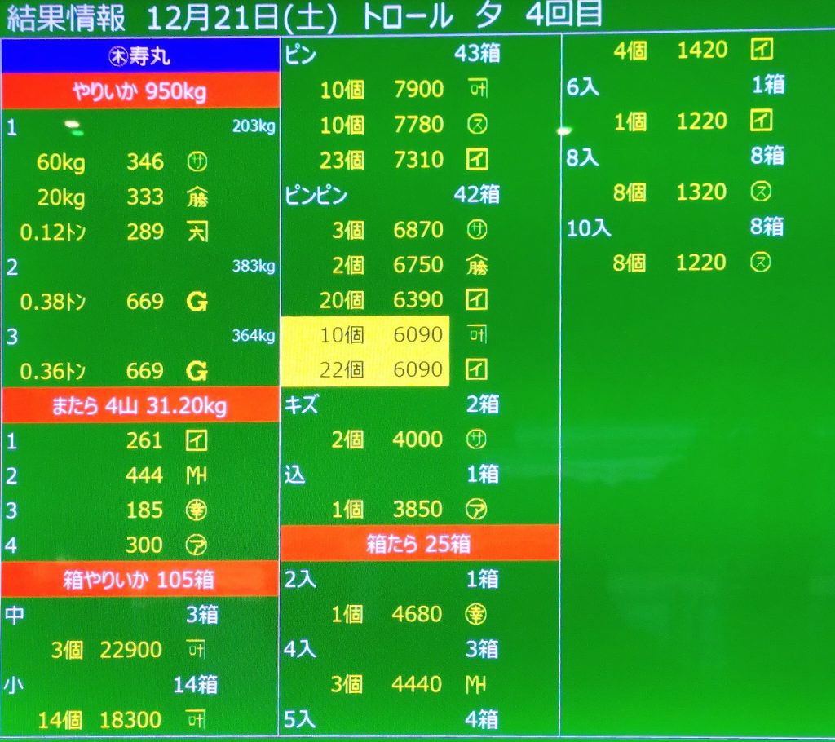Click the 結果情報 title text
This screenshot has height=742, width=835.
(66, 18)
